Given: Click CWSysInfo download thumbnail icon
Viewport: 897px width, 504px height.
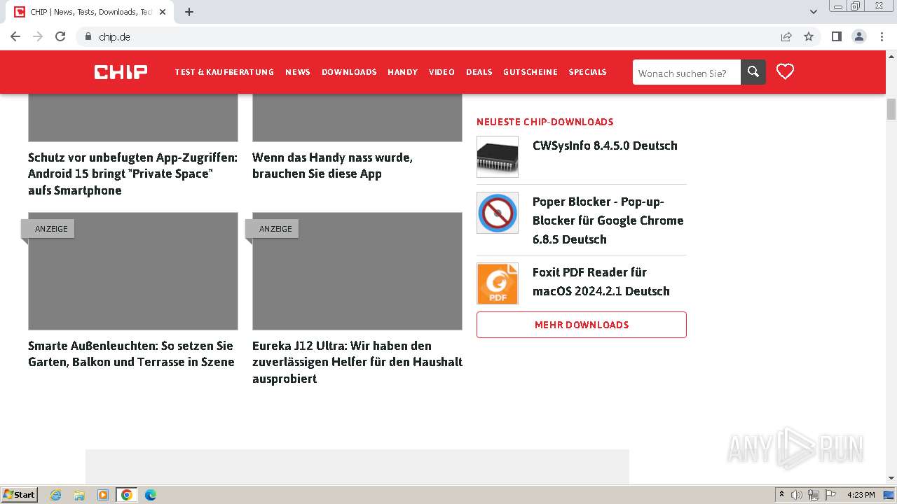Looking at the screenshot, I should click(498, 157).
